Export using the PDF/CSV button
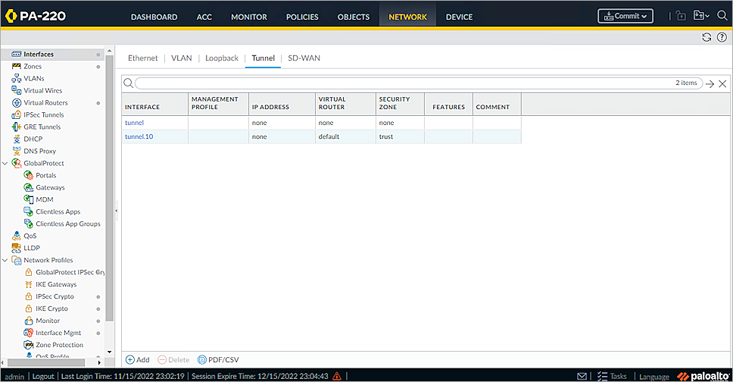The image size is (733, 382). pos(218,359)
